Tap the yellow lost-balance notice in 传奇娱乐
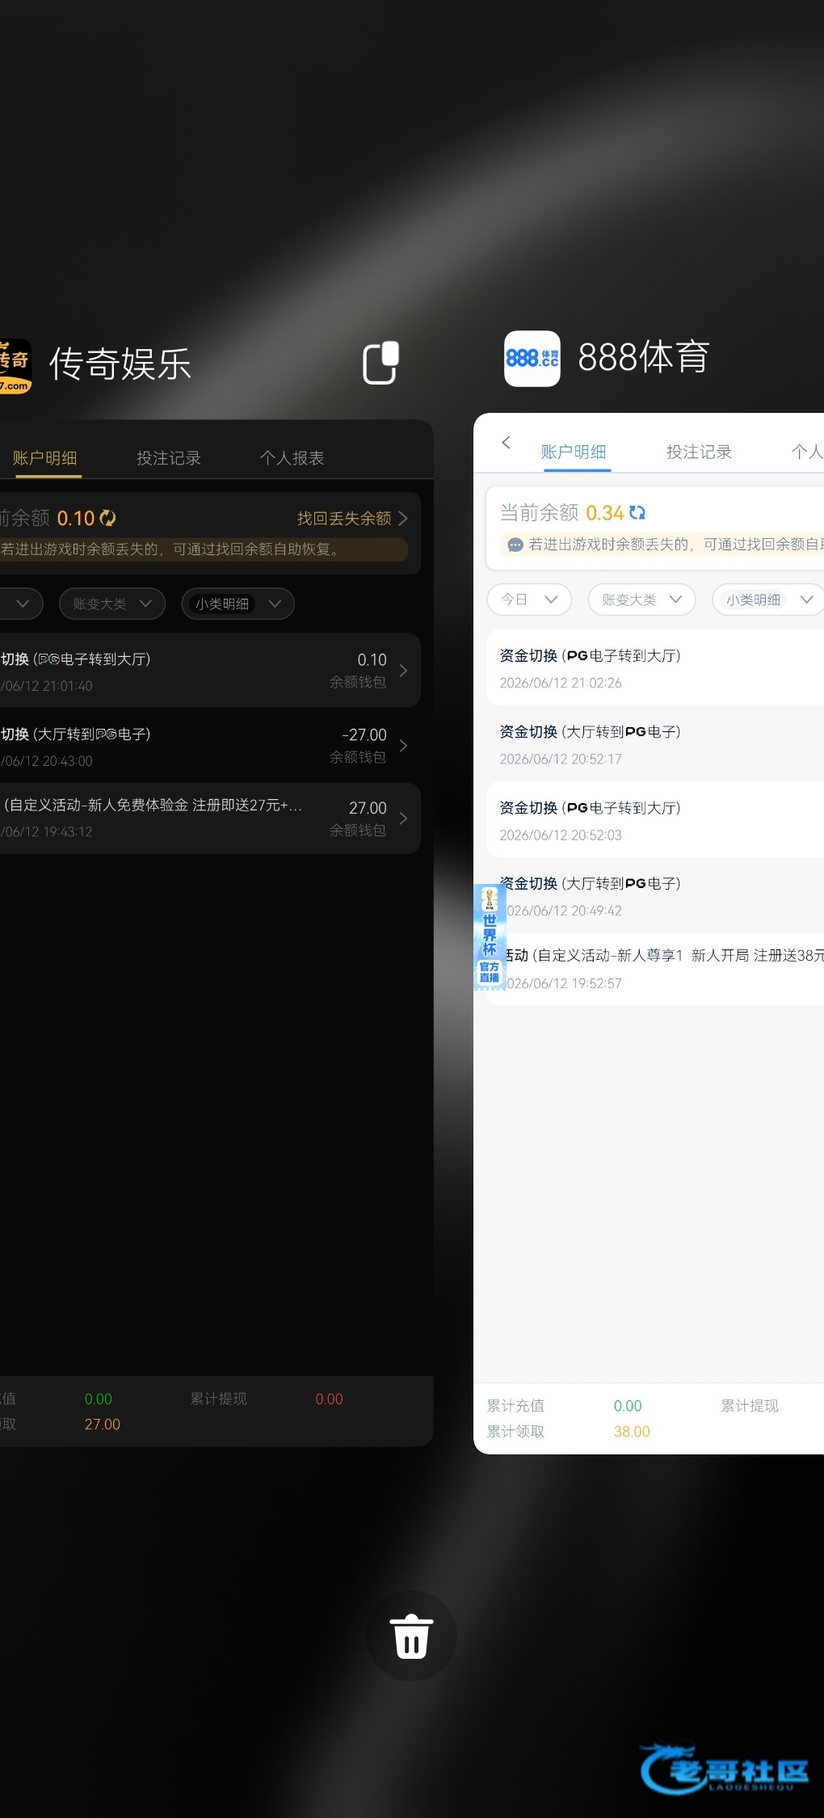The image size is (824, 1818). pos(204,549)
